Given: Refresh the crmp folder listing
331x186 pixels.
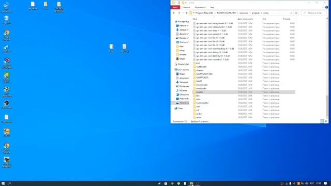Looking at the screenshot, I should click(x=296, y=13).
